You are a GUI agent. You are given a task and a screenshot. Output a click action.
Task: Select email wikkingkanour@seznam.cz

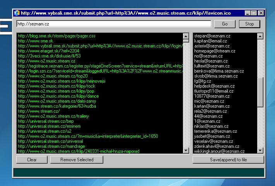point(219,151)
